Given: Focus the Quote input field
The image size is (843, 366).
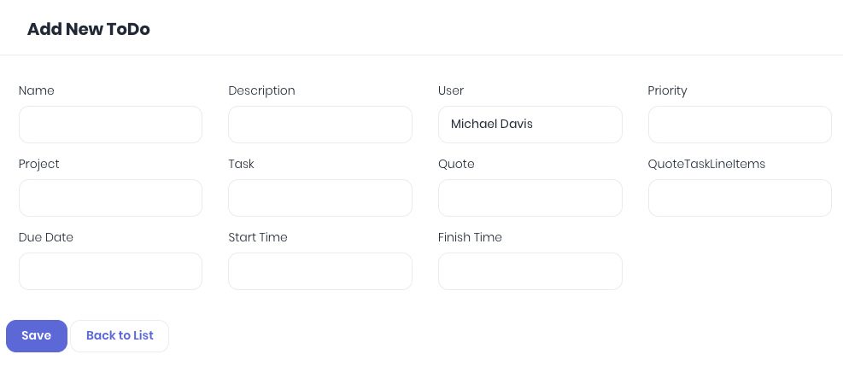Looking at the screenshot, I should click(x=530, y=198).
